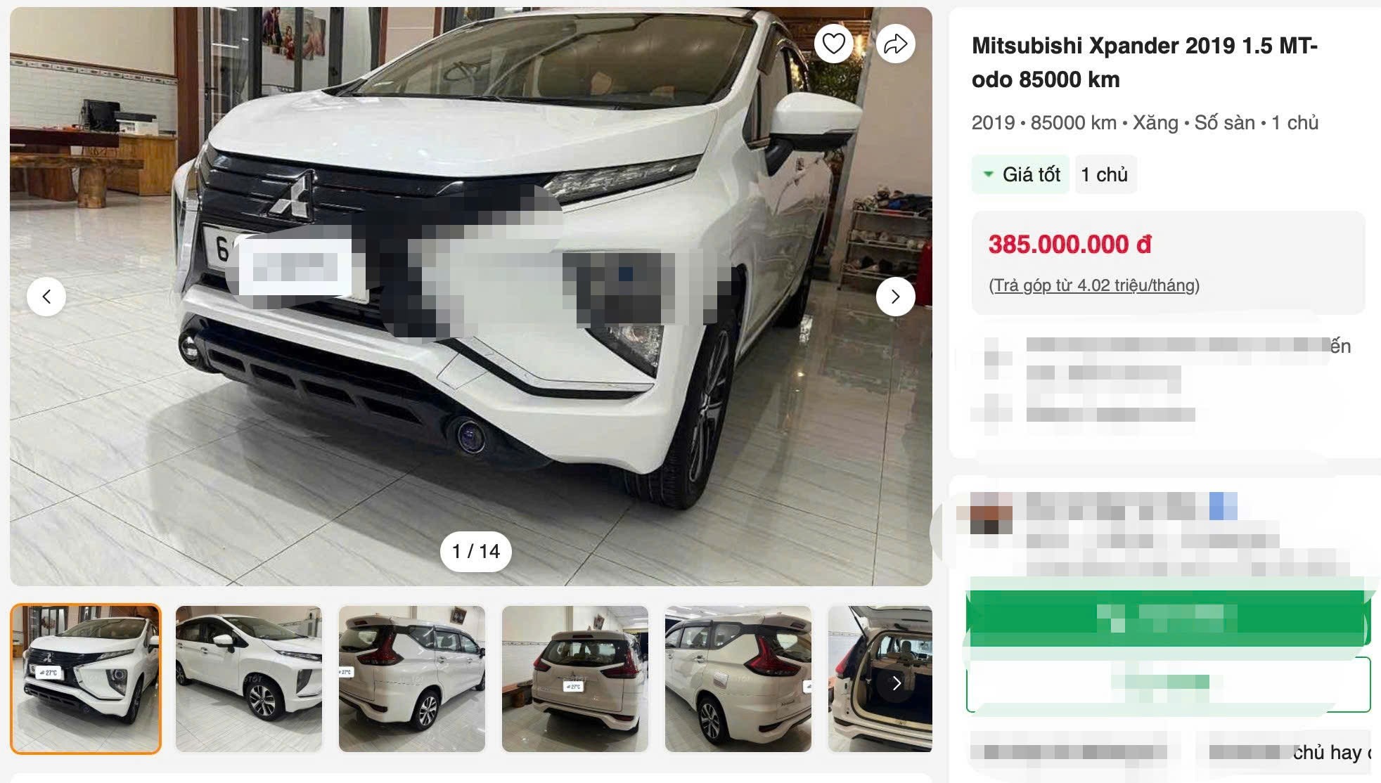This screenshot has width=1381, height=783.
Task: Open the seller avatar profile
Action: coord(991,513)
